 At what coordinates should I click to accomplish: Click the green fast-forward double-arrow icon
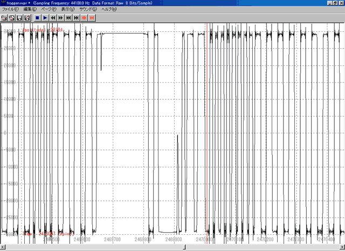coord(61,18)
